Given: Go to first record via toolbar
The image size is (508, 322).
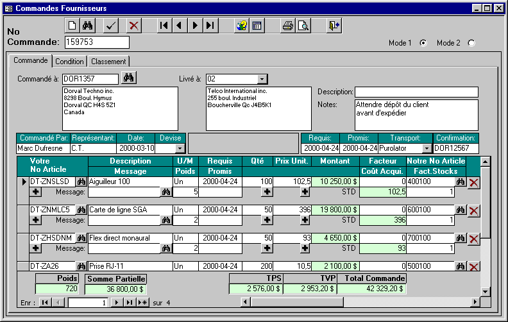Looking at the screenshot, I should (164, 25).
